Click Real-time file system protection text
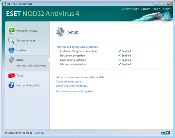175x138 pixels. pos(78,51)
